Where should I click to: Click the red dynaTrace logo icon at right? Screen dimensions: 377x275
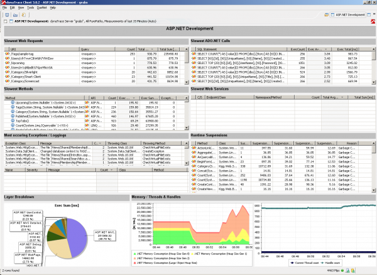(x=373, y=21)
